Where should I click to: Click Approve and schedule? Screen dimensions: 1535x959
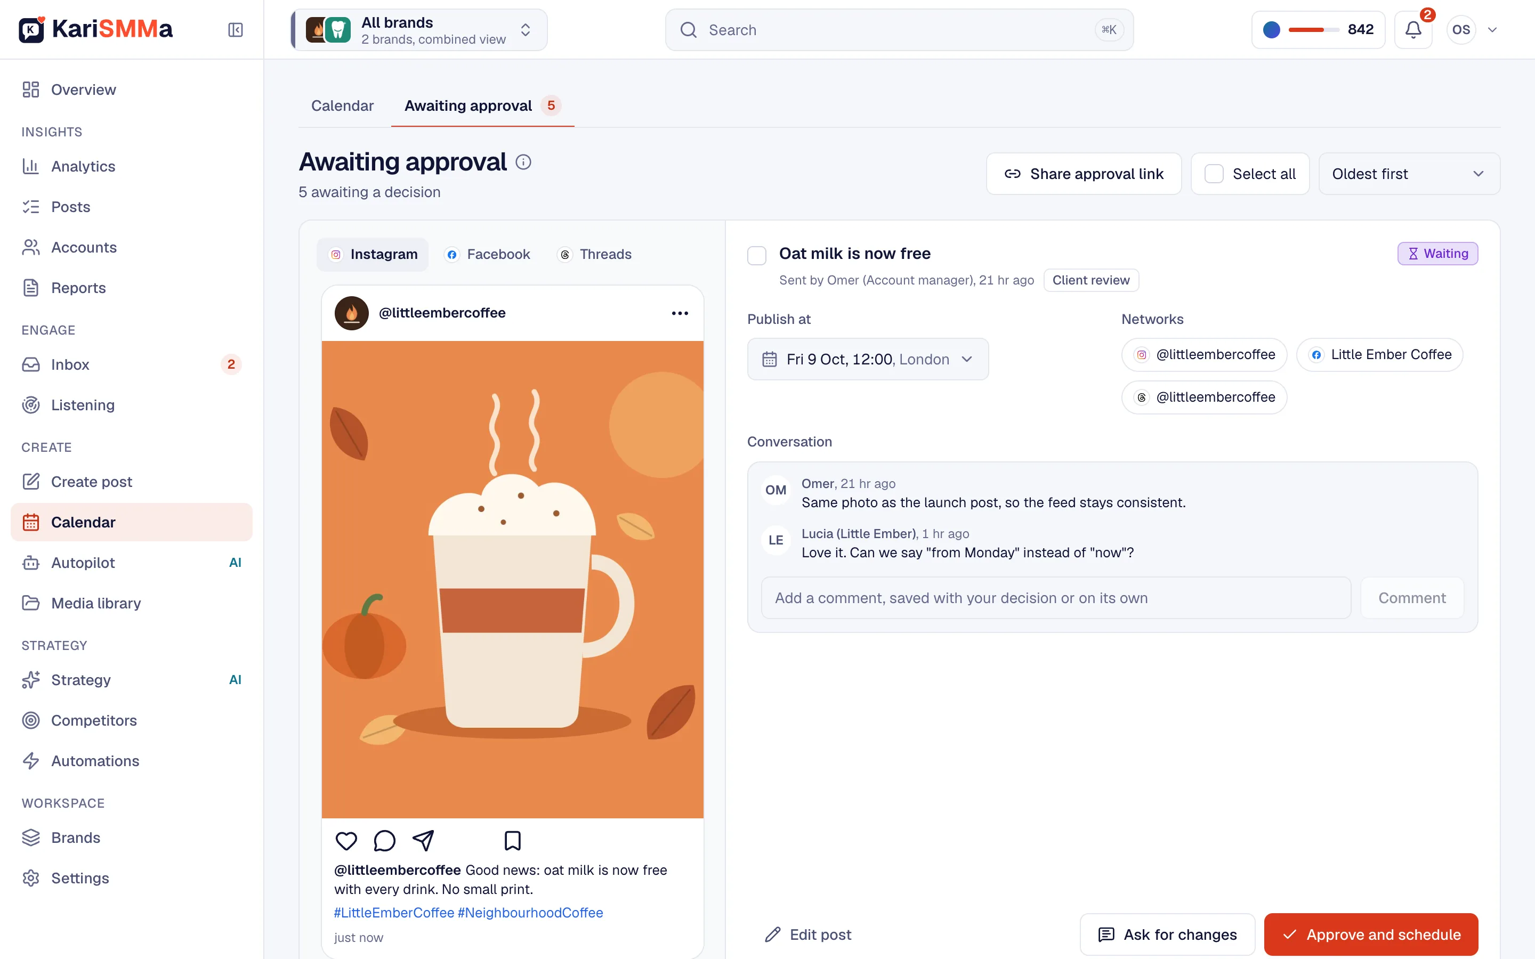(x=1371, y=934)
